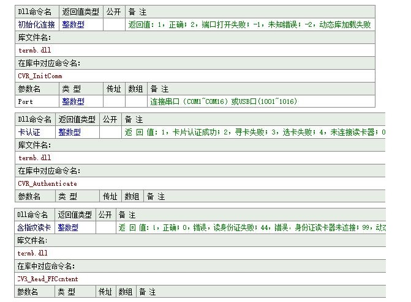Click the remark mentioning 读身份证失败
The height and width of the screenshot is (302, 411).
tap(252, 227)
